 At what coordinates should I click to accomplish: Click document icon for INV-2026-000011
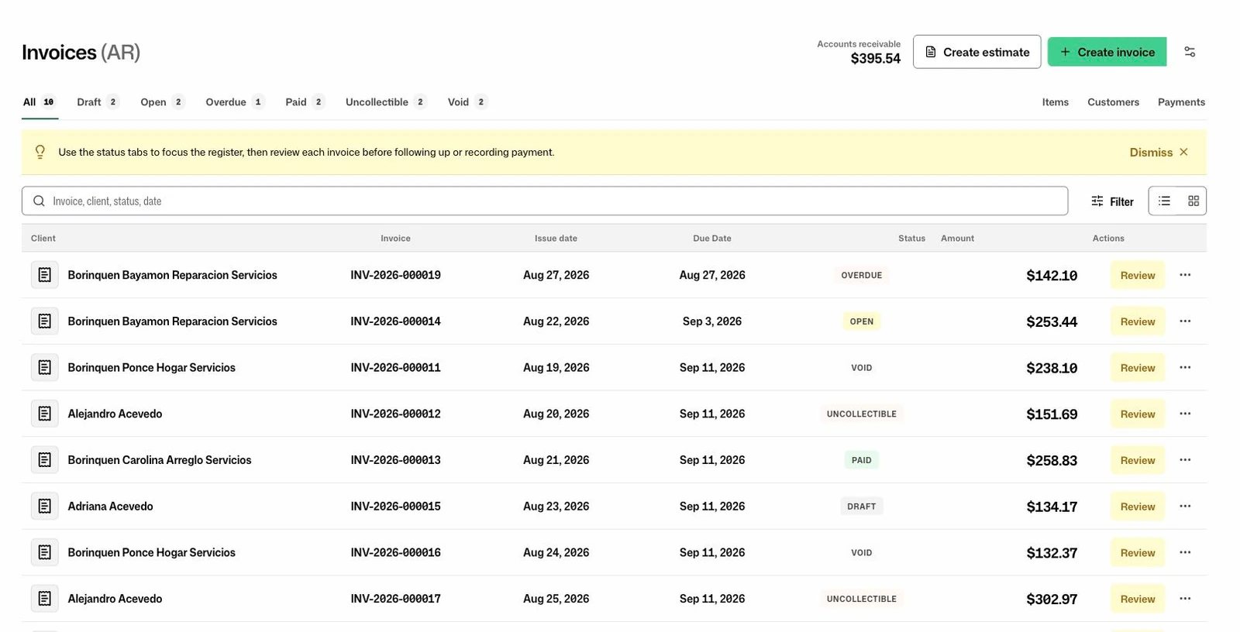coord(45,367)
